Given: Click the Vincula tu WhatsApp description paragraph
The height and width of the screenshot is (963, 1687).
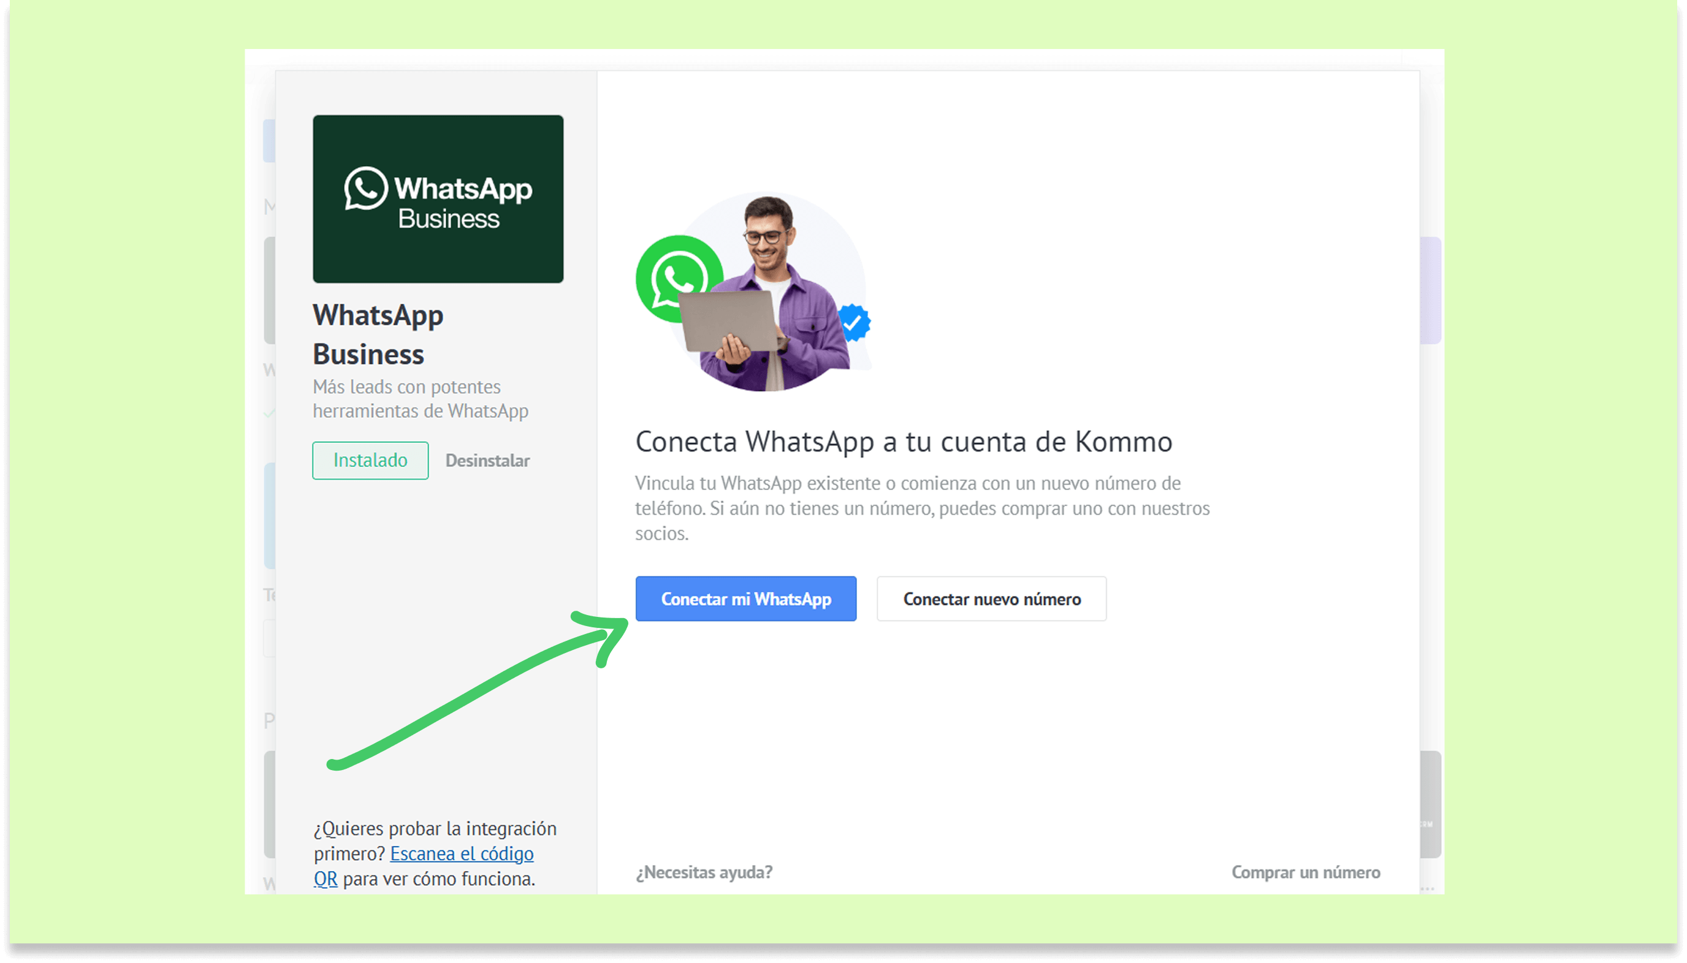Looking at the screenshot, I should 921,508.
